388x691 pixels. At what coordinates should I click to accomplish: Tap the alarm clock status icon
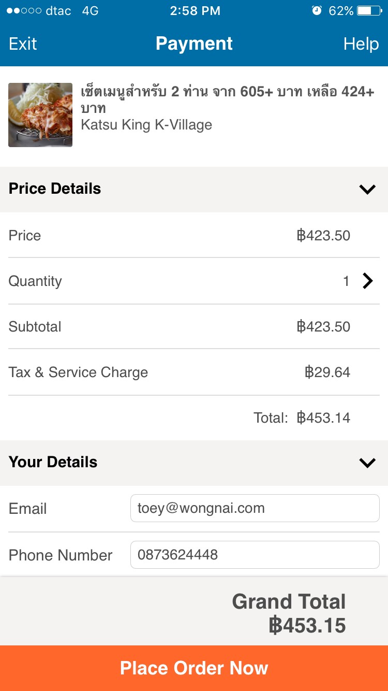coord(317,11)
